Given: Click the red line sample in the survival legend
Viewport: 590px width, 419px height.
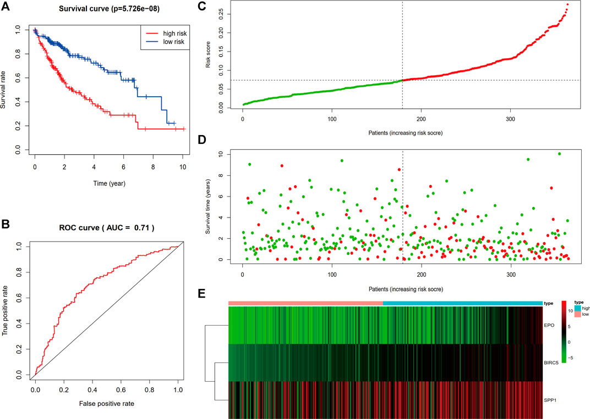Looking at the screenshot, I should [x=151, y=33].
